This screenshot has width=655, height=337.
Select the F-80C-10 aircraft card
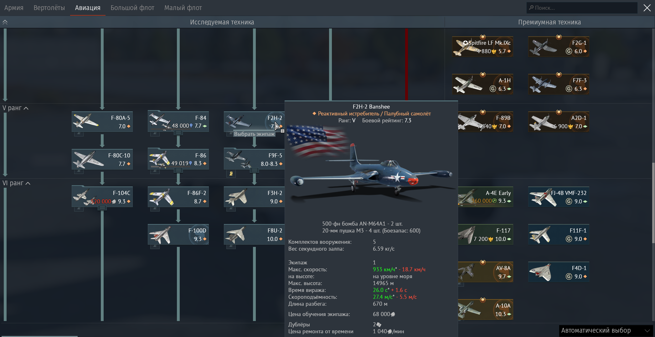pyautogui.click(x=102, y=159)
